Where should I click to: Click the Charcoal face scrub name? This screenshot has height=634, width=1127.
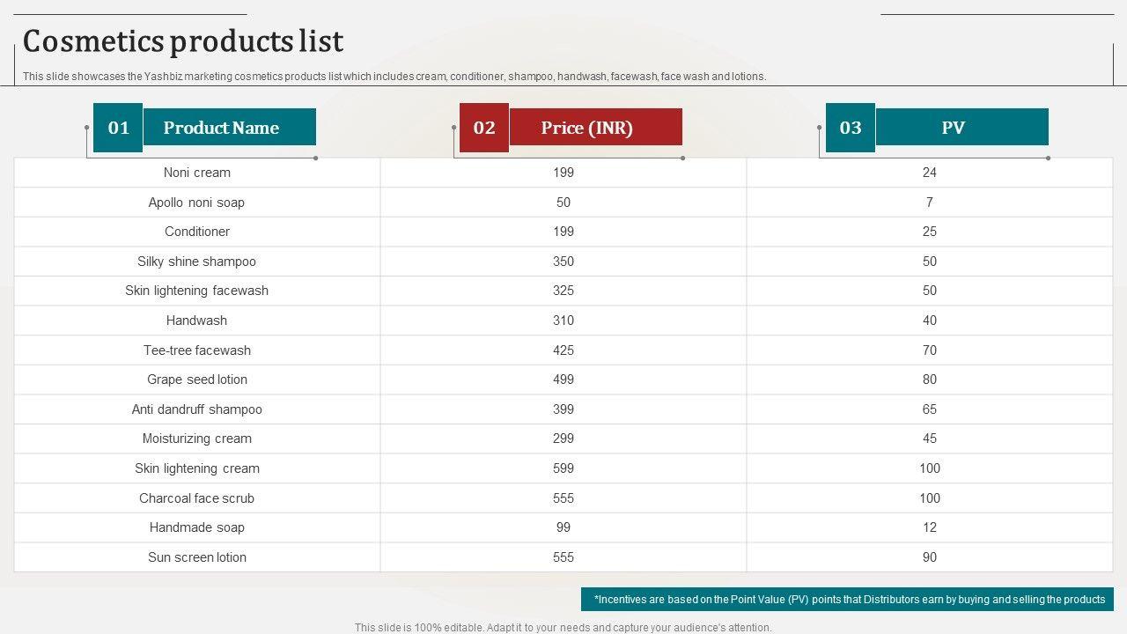pos(196,498)
